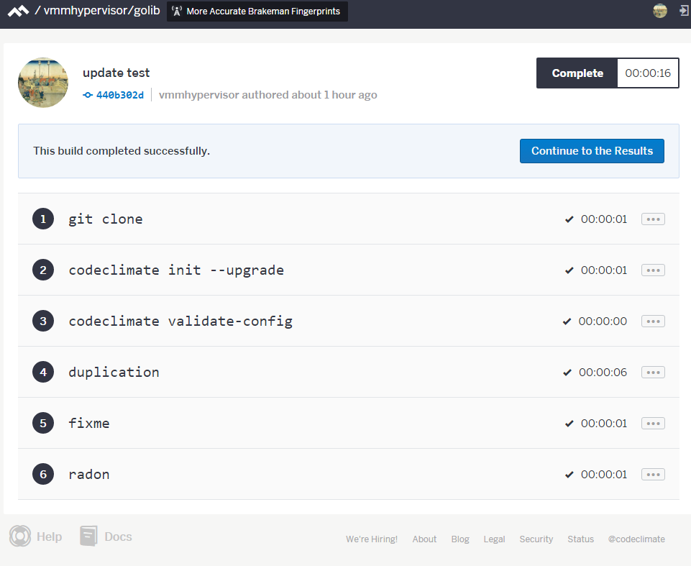Expand fixme step output ellipsis
This screenshot has height=566, width=691.
(x=653, y=424)
